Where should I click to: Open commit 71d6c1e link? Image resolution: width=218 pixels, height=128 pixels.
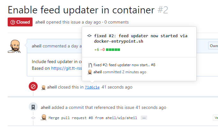click(92, 87)
